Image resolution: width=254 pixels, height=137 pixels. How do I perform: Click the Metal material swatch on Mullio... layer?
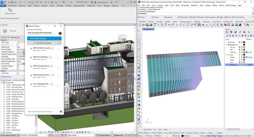pyautogui.click(x=246, y=57)
